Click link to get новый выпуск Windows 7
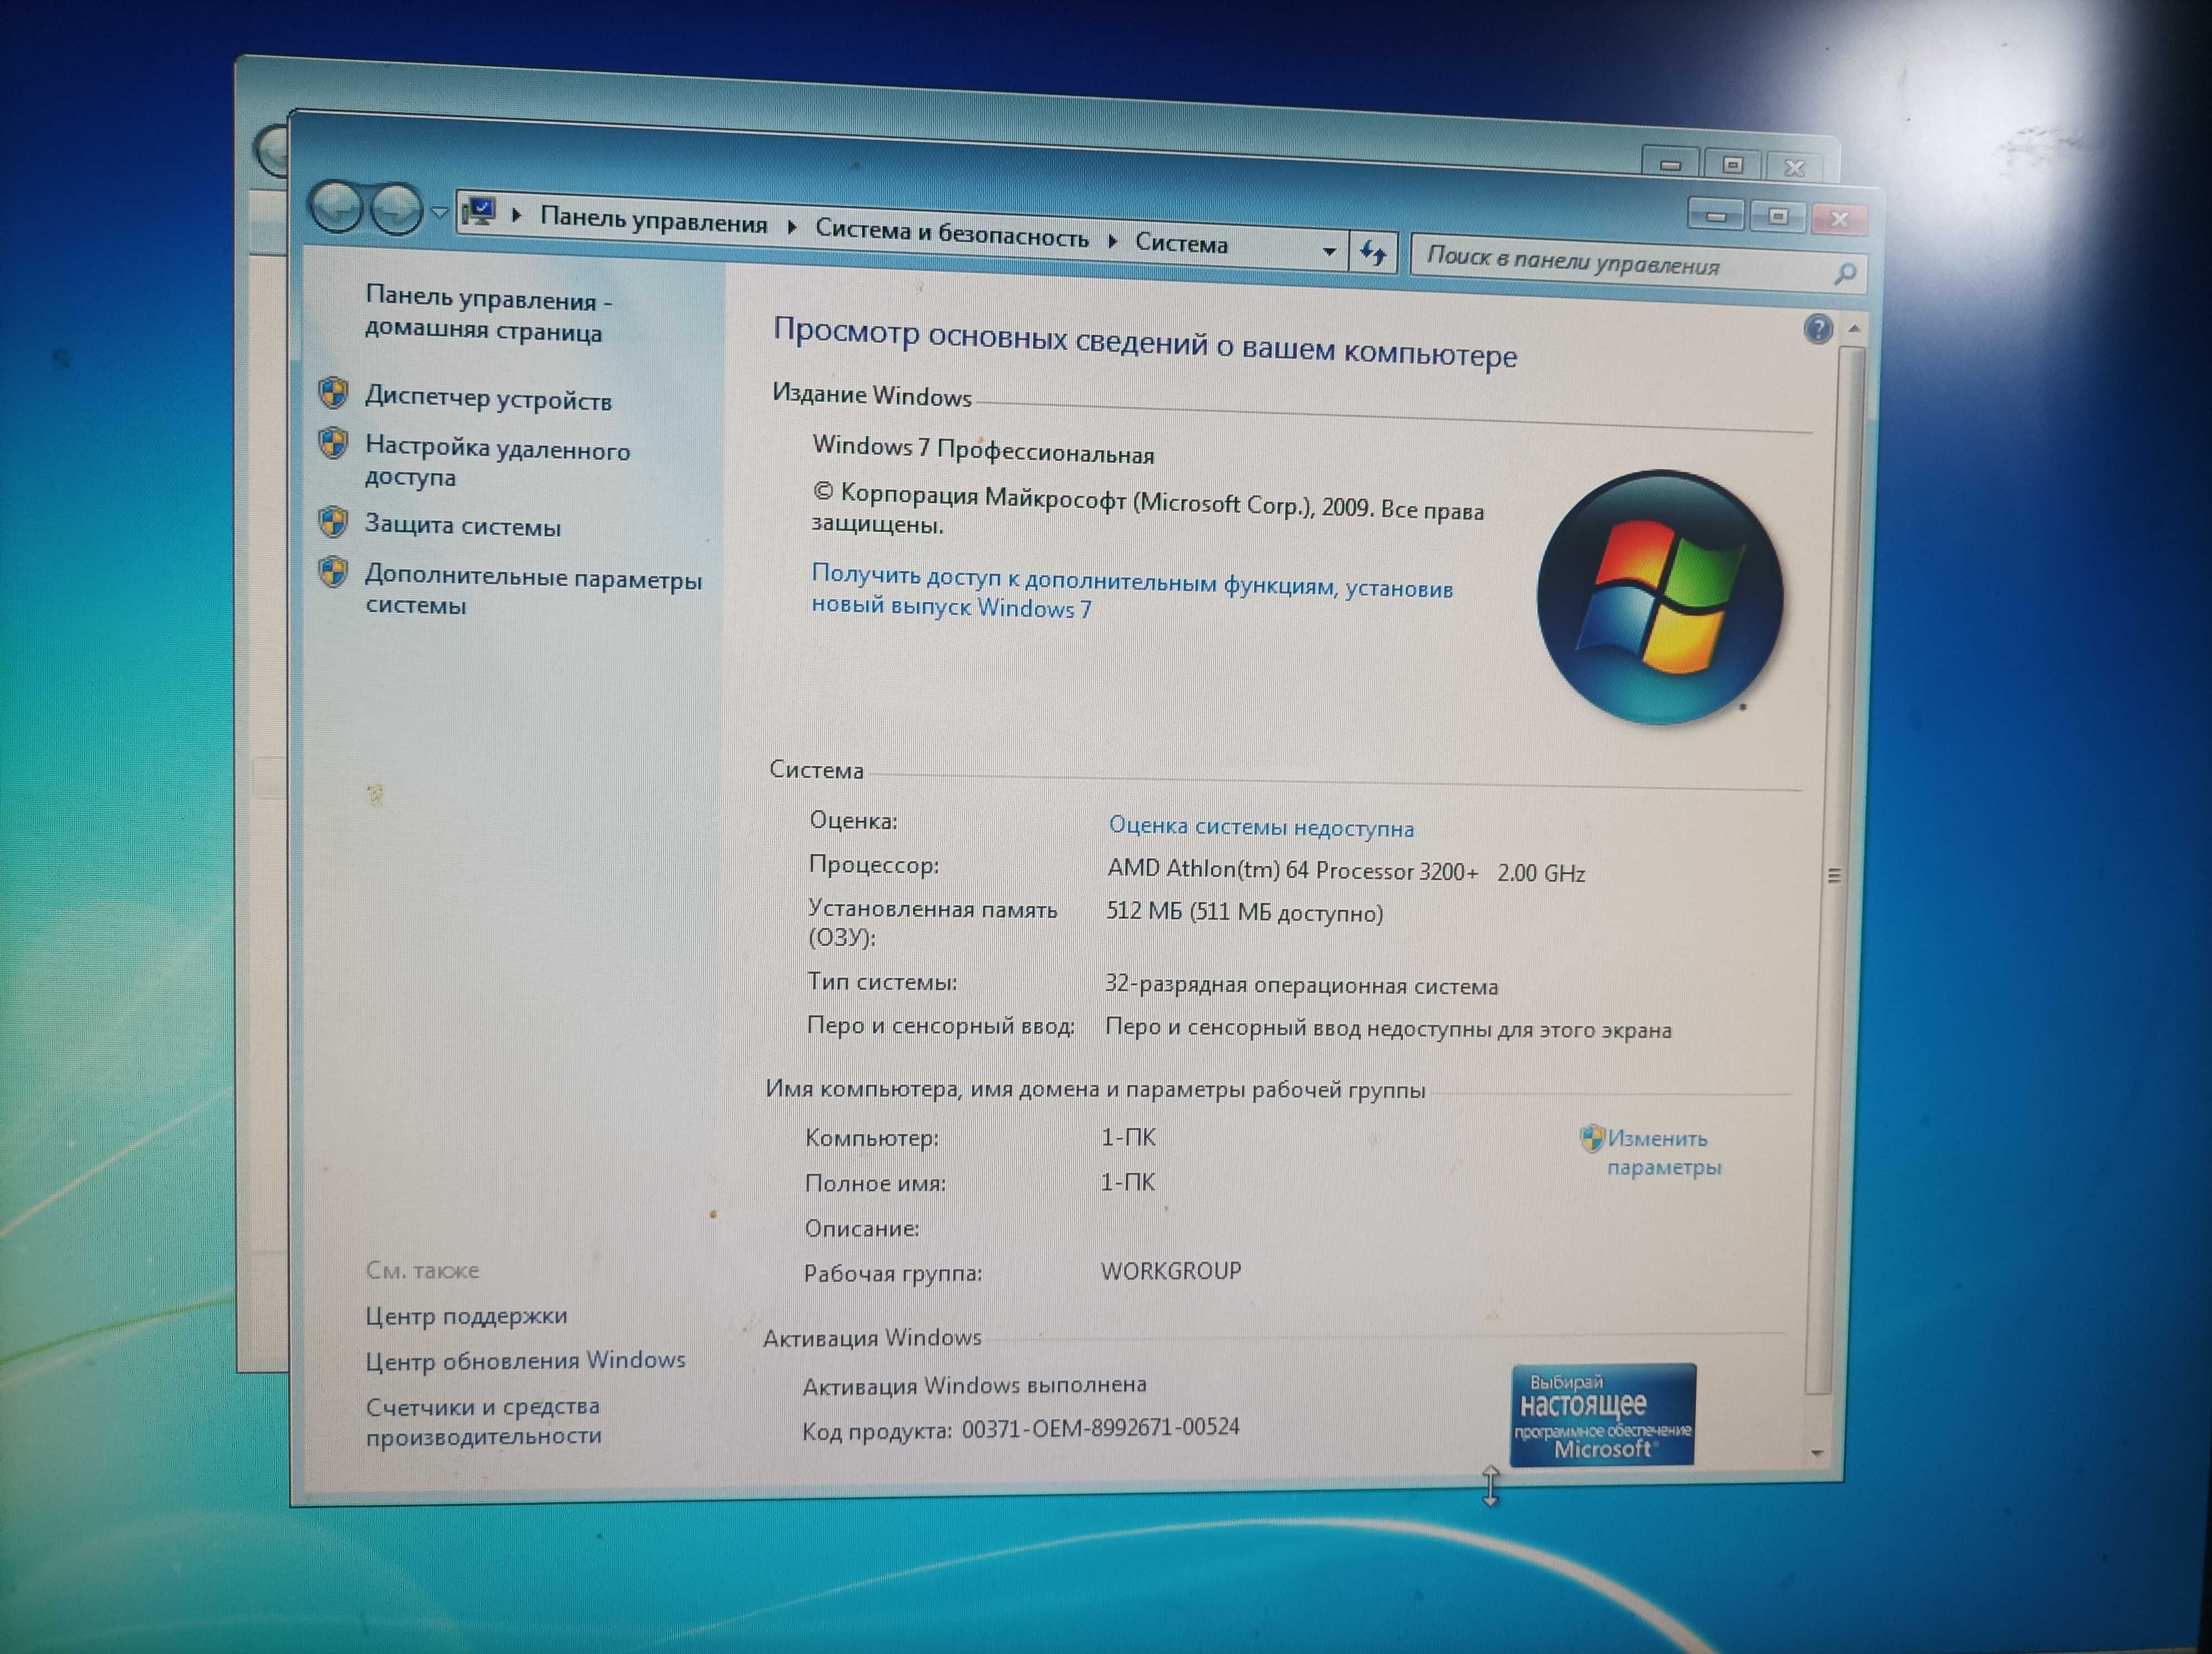2212x1654 pixels. point(1131,592)
